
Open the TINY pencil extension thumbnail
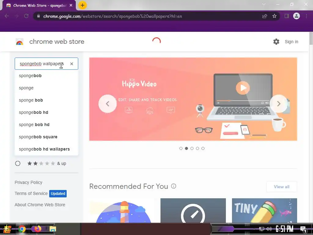pos(264,211)
